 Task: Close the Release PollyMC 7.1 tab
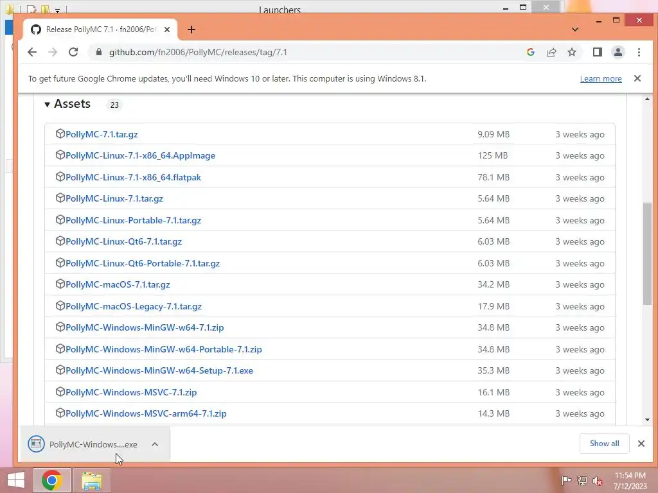pos(167,30)
